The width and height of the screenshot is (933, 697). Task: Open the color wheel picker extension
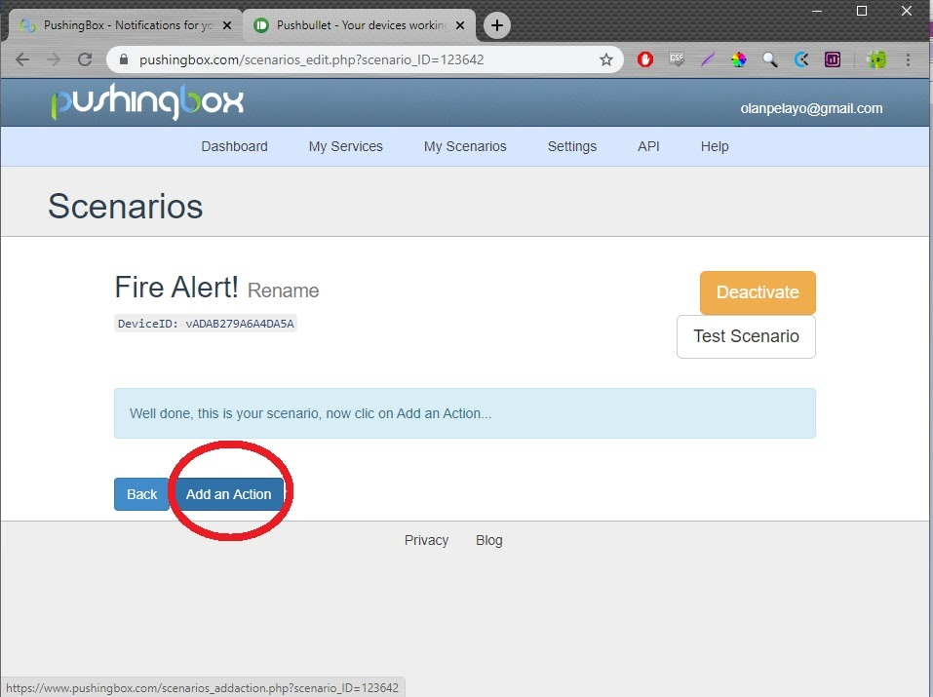click(x=739, y=59)
